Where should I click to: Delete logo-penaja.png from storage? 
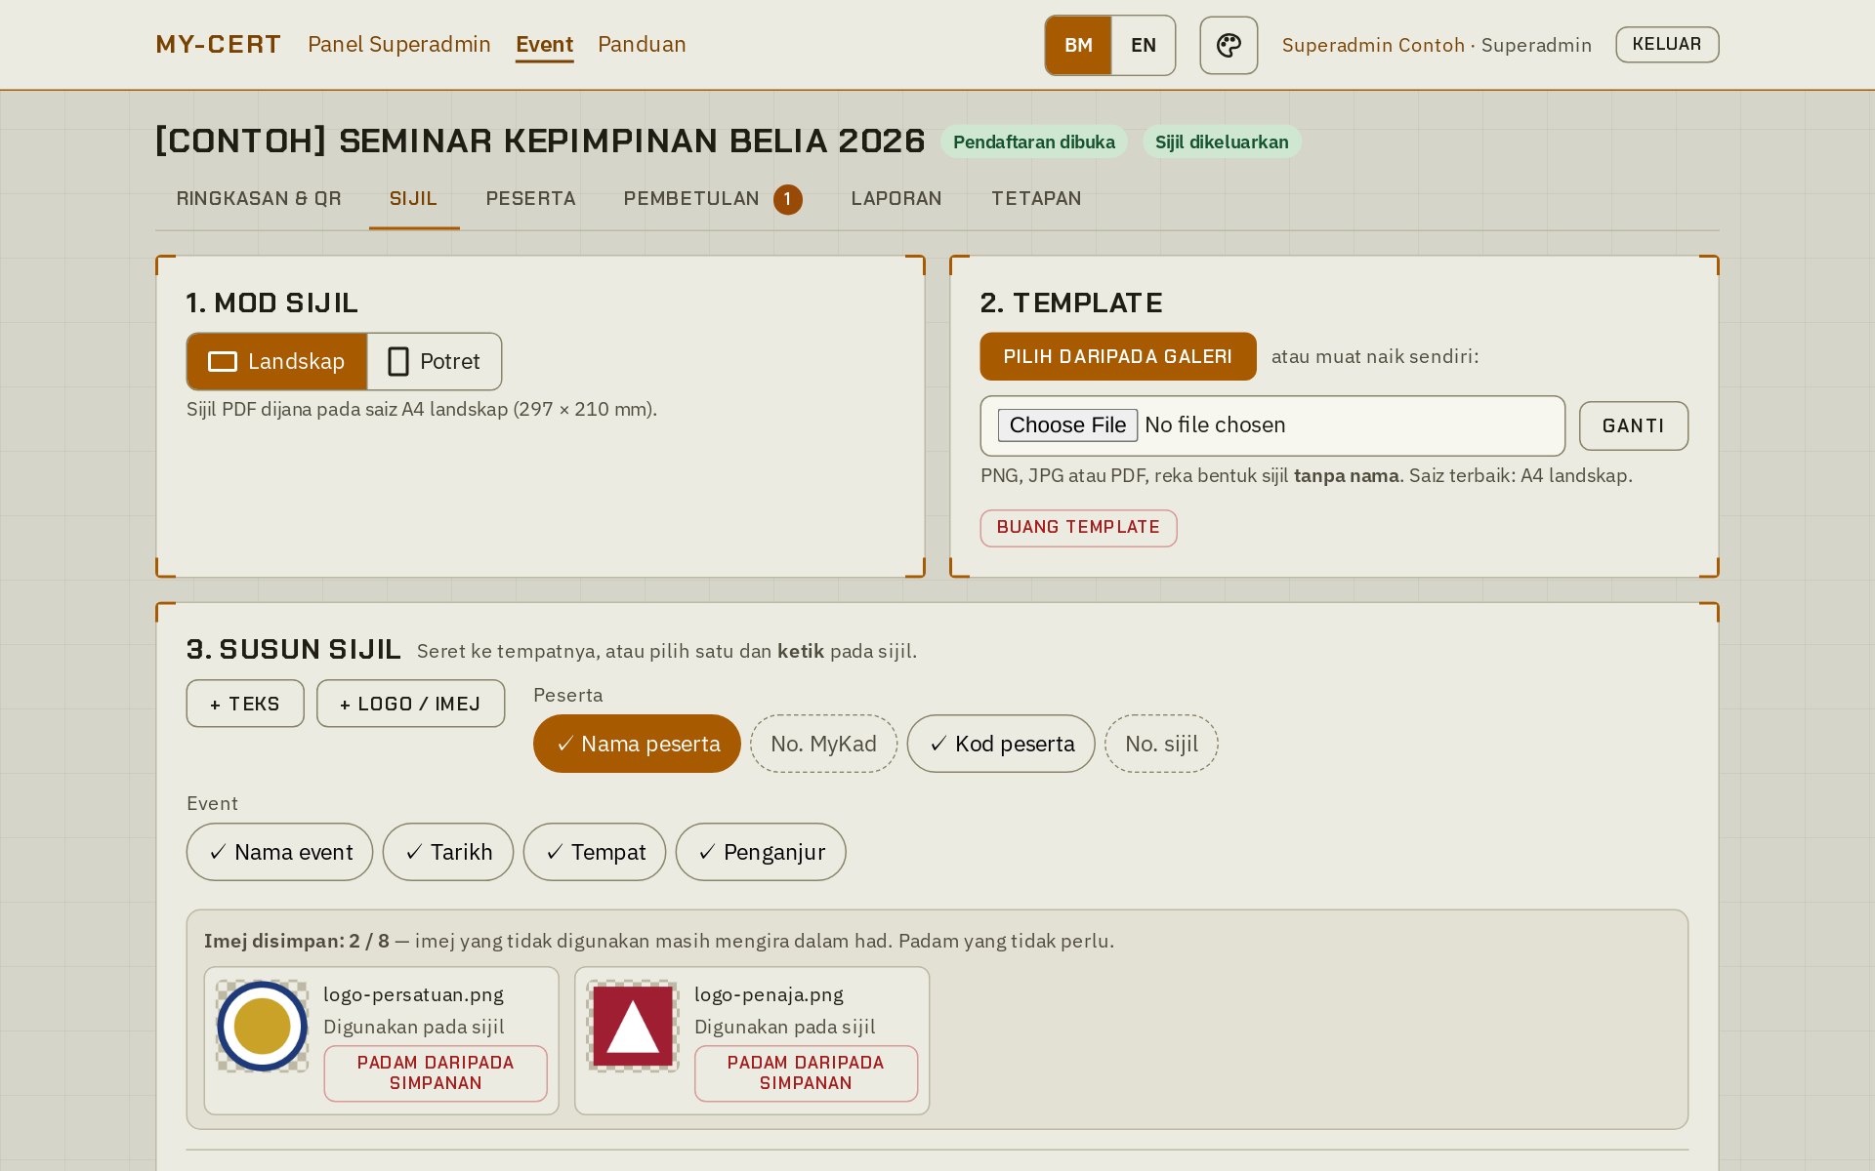coord(806,1073)
